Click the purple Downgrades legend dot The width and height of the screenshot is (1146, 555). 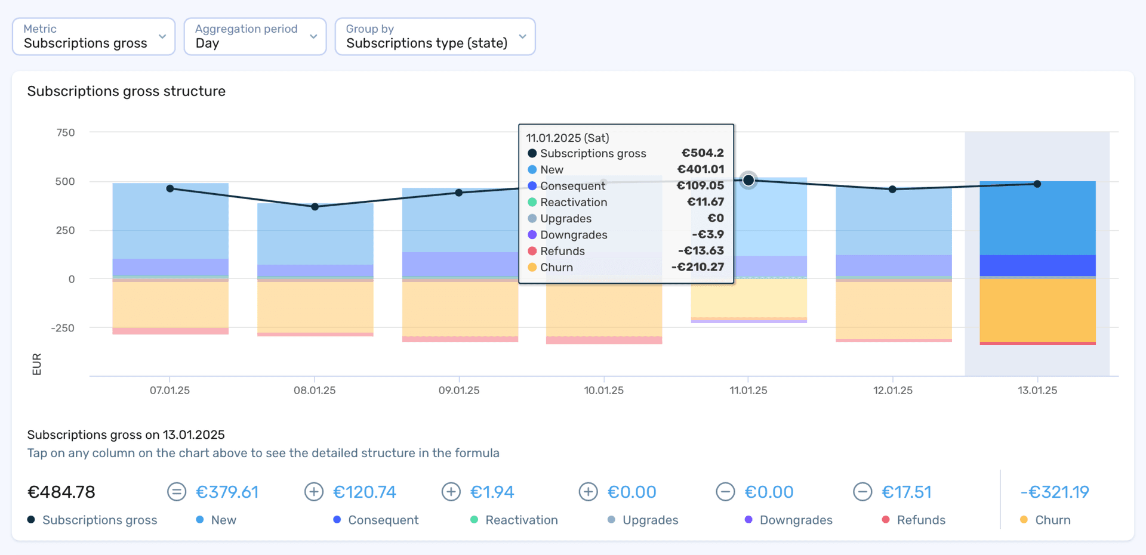click(x=747, y=519)
